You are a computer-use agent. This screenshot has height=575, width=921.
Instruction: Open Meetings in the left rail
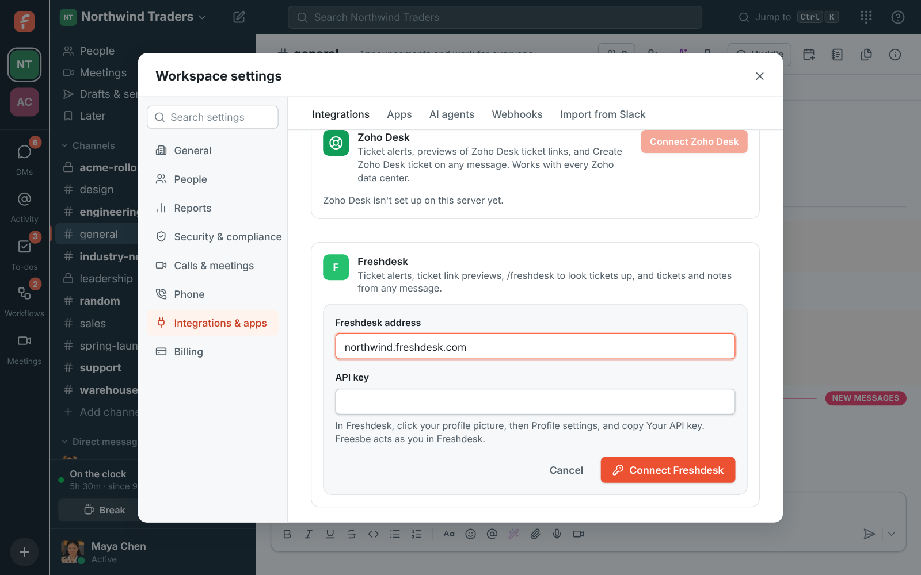click(24, 348)
